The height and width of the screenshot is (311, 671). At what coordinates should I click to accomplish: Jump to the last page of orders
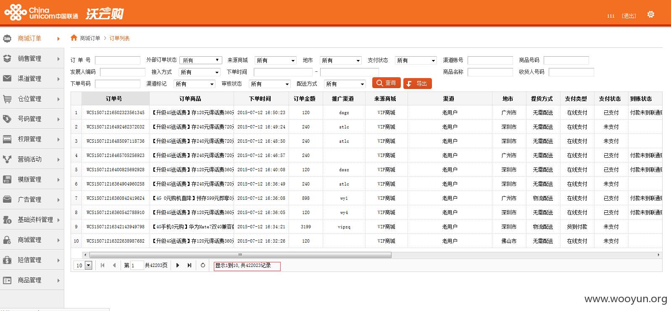point(189,265)
